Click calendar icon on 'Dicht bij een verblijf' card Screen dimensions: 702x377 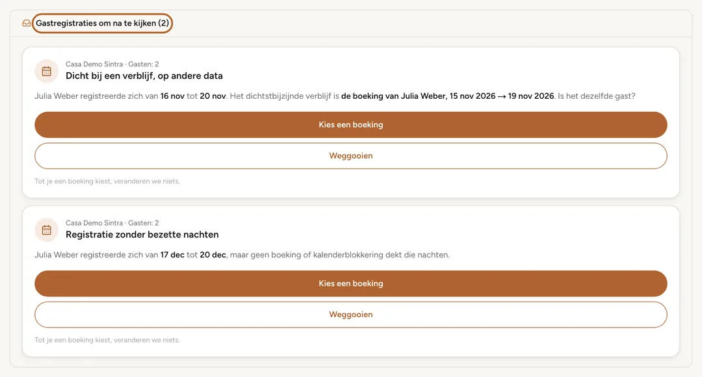point(47,71)
